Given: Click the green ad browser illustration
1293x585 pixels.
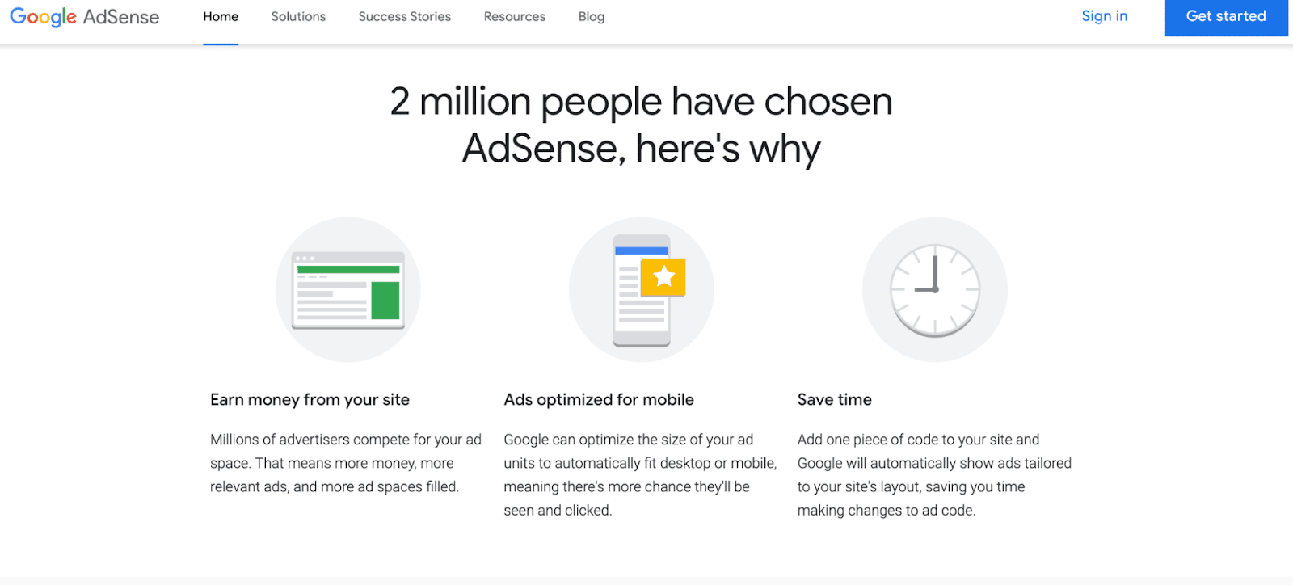Looking at the screenshot, I should (x=347, y=291).
